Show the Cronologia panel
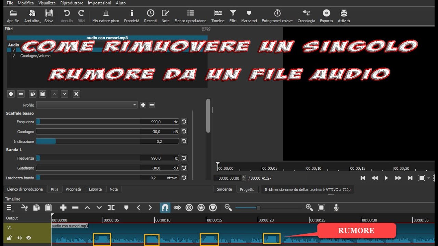The width and height of the screenshot is (438, 246). point(306,16)
